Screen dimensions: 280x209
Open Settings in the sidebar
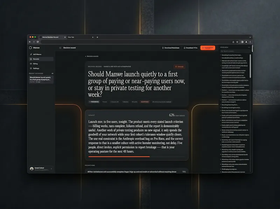coord(41,68)
